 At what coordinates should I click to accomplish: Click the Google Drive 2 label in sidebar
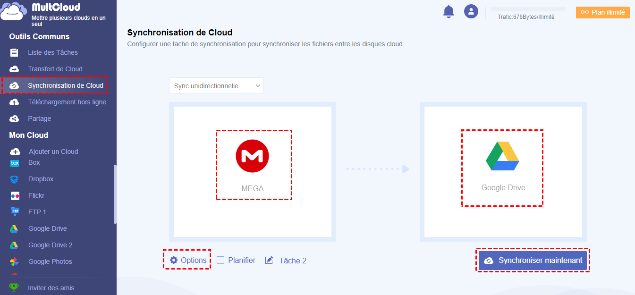pos(51,245)
